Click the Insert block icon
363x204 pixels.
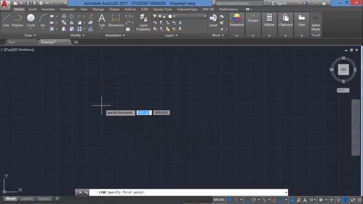click(213, 20)
